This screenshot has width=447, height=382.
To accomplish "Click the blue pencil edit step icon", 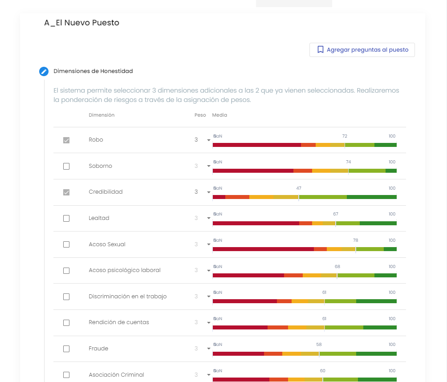I will [x=44, y=71].
